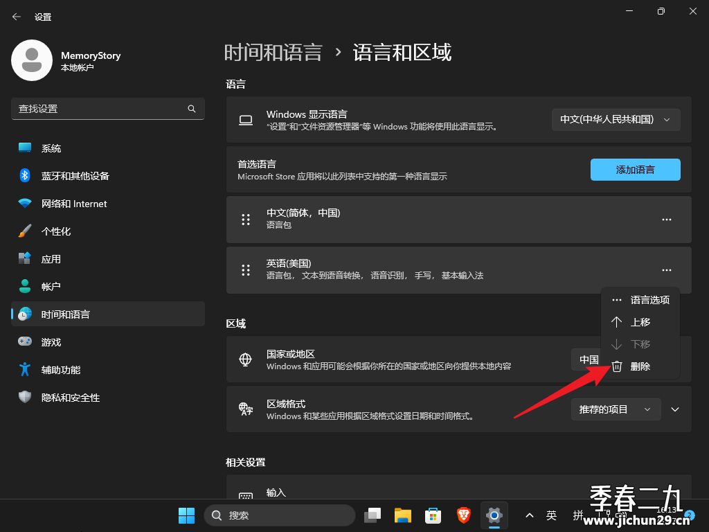Choose 上移 from the context menu
The height and width of the screenshot is (532, 709).
click(x=640, y=322)
